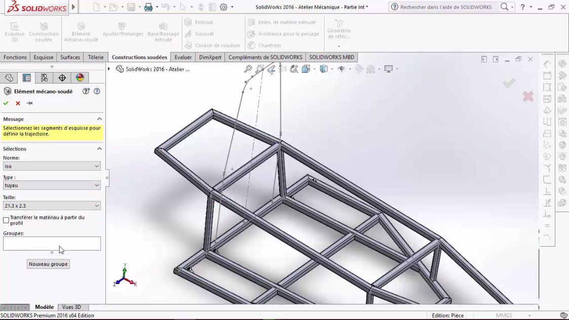Switch to the Evaluer ribbon tab

tap(183, 57)
